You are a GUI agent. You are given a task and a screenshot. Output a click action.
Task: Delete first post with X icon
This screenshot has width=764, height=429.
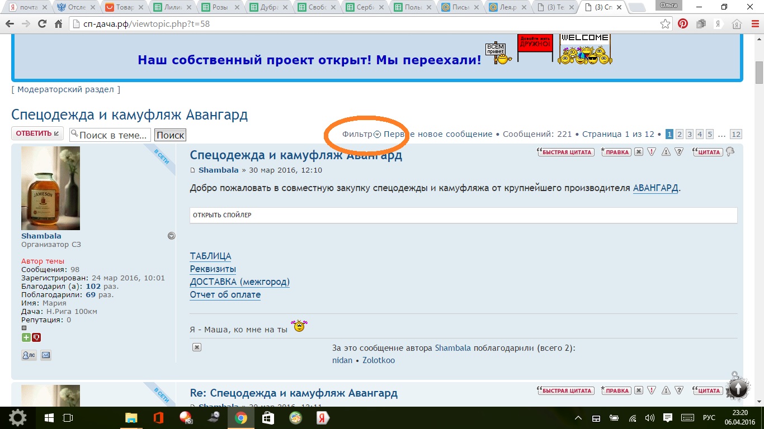(639, 152)
